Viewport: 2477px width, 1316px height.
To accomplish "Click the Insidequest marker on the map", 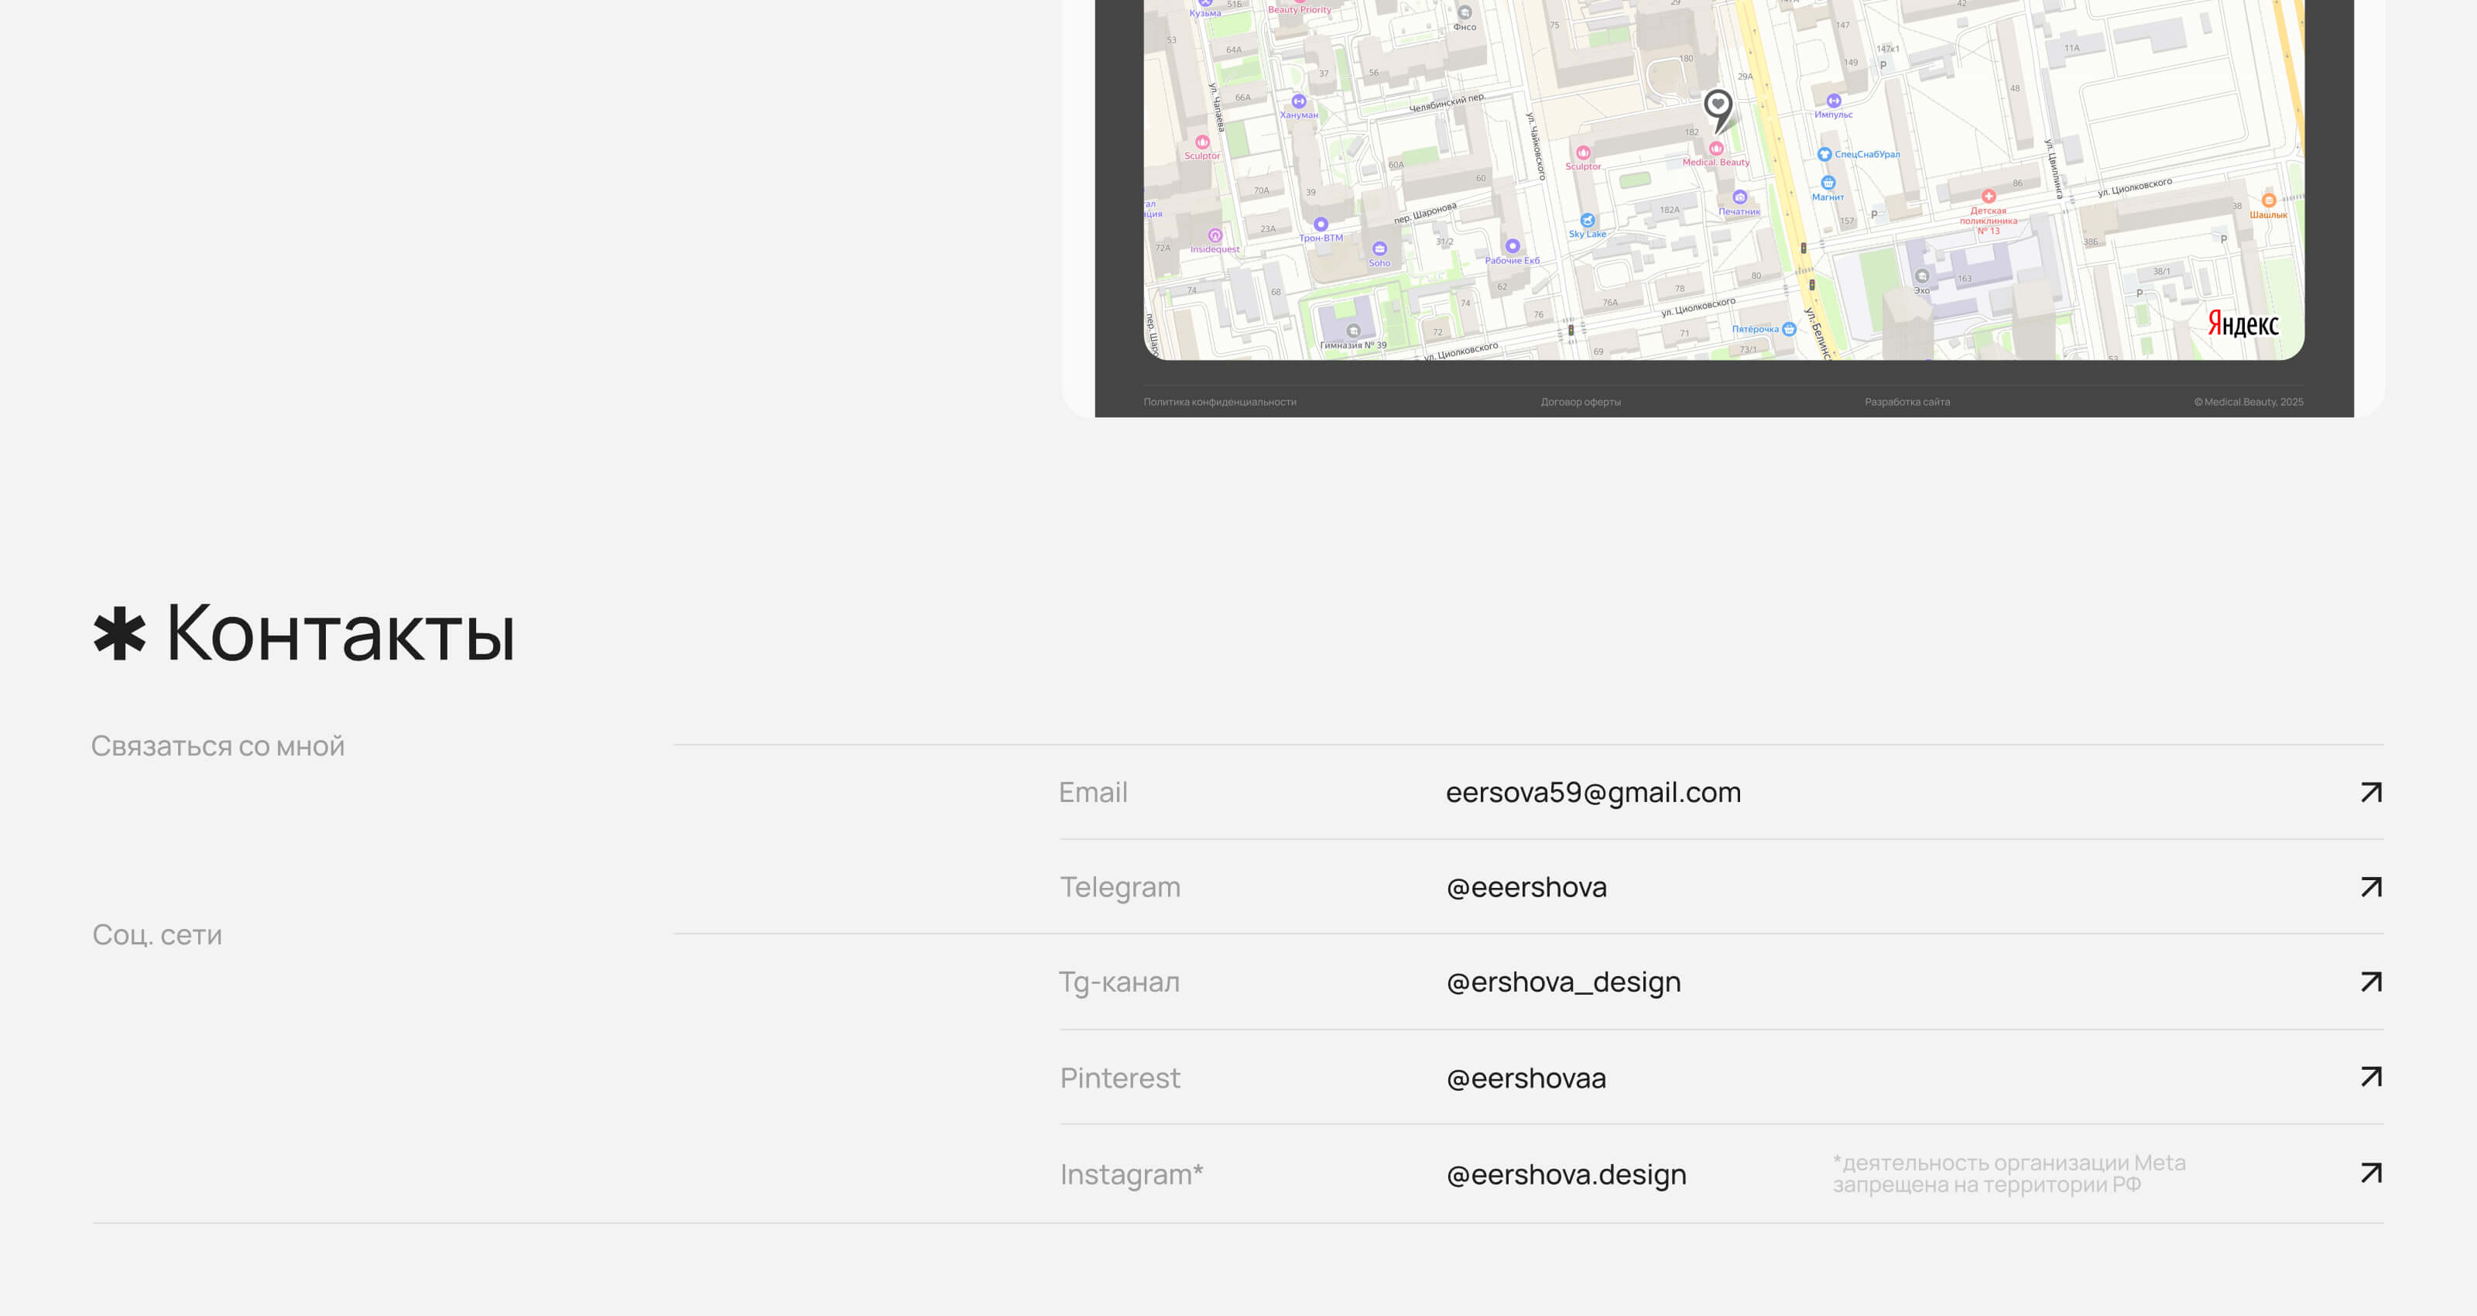I will tap(1215, 242).
